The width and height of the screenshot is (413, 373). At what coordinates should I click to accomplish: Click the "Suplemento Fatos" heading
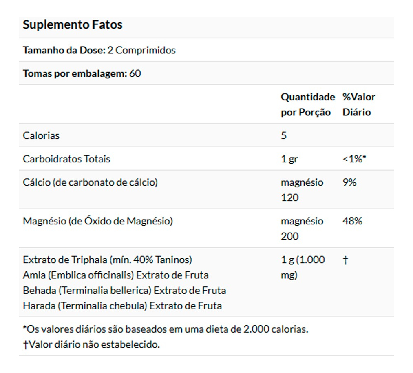(73, 25)
